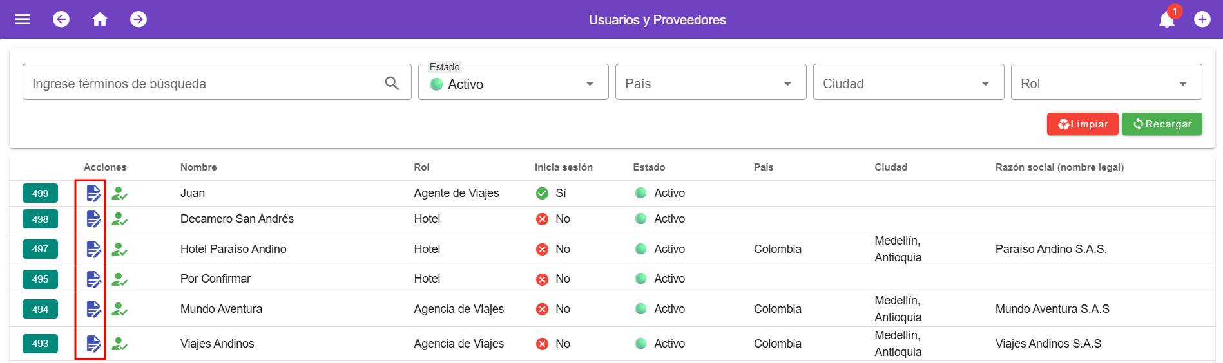Click edit document icon for Juan
This screenshot has width=1223, height=363.
coord(93,193)
